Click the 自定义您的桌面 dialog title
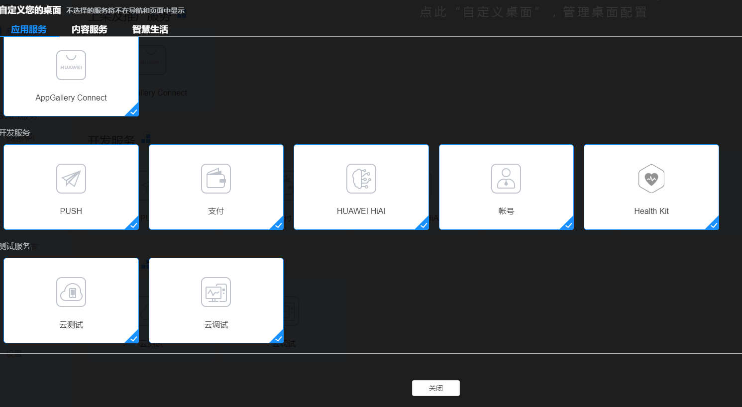 [x=30, y=10]
